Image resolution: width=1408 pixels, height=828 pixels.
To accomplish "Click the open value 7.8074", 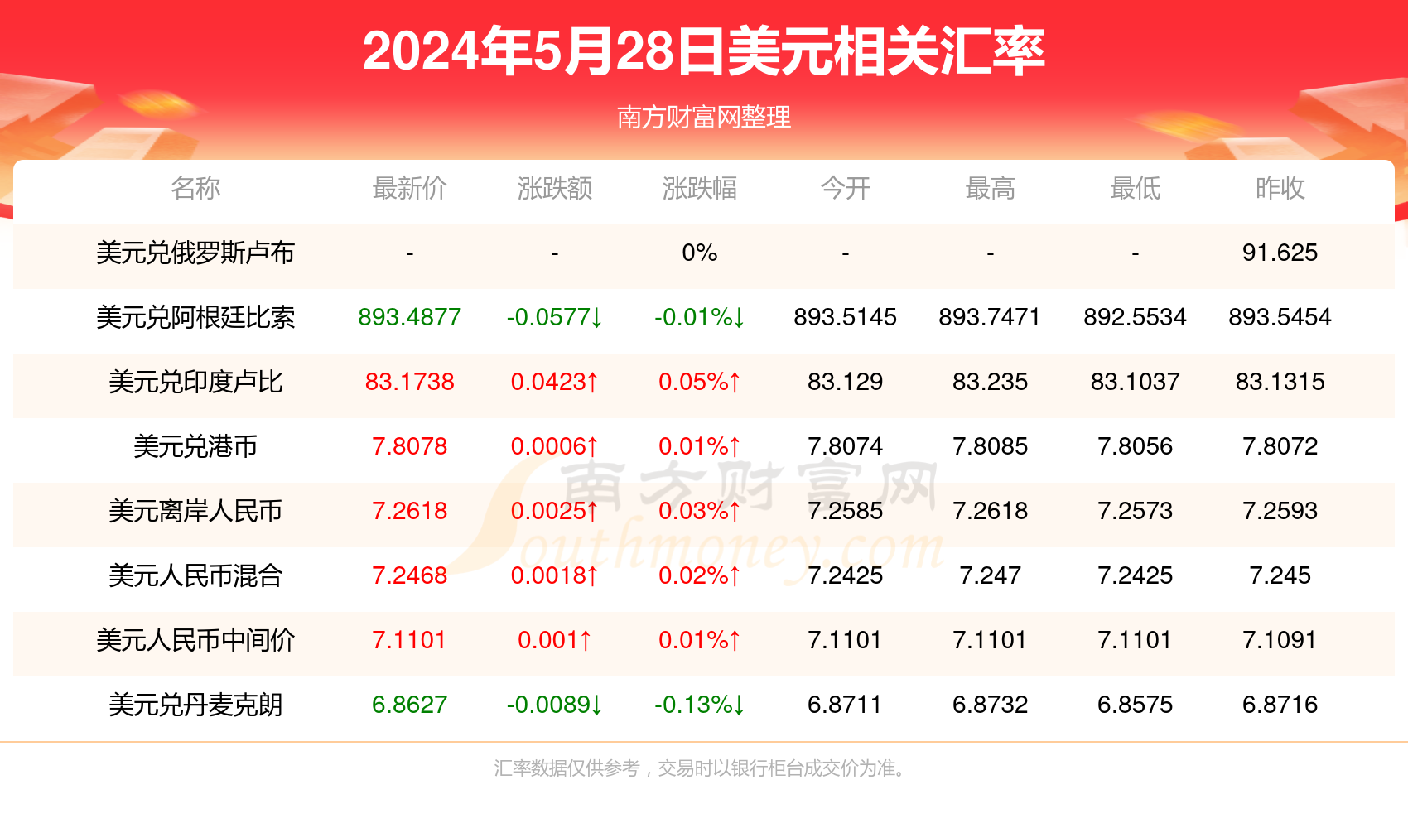I will click(845, 446).
